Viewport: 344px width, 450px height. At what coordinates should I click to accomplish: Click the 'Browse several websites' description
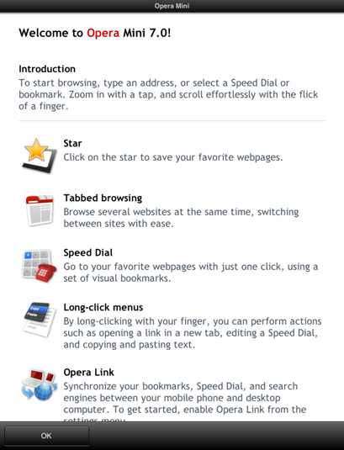click(181, 218)
